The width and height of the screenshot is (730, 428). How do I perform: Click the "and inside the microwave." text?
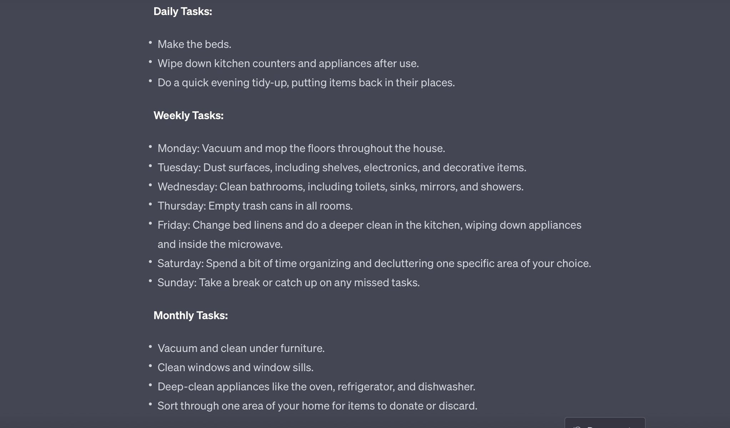[x=220, y=244]
